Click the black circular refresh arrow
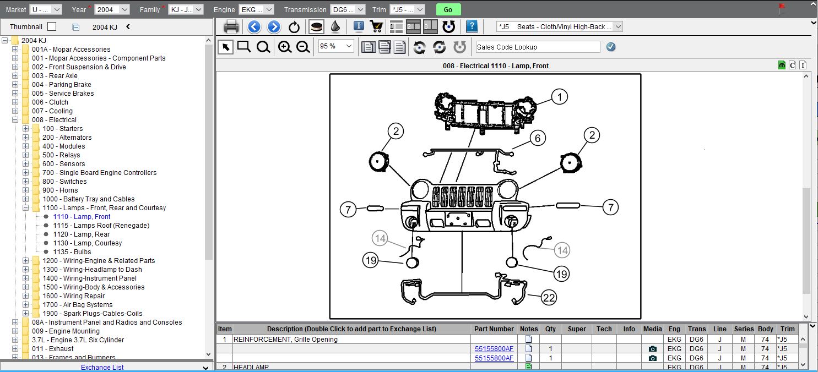This screenshot has height=372, width=818. click(x=294, y=26)
